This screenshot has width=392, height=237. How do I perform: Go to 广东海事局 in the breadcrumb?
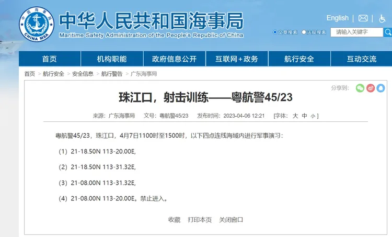tap(144, 74)
